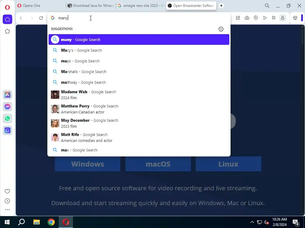This screenshot has width=305, height=228.
Task: Select the Matthew Perry suggestion
Action: tap(139, 109)
